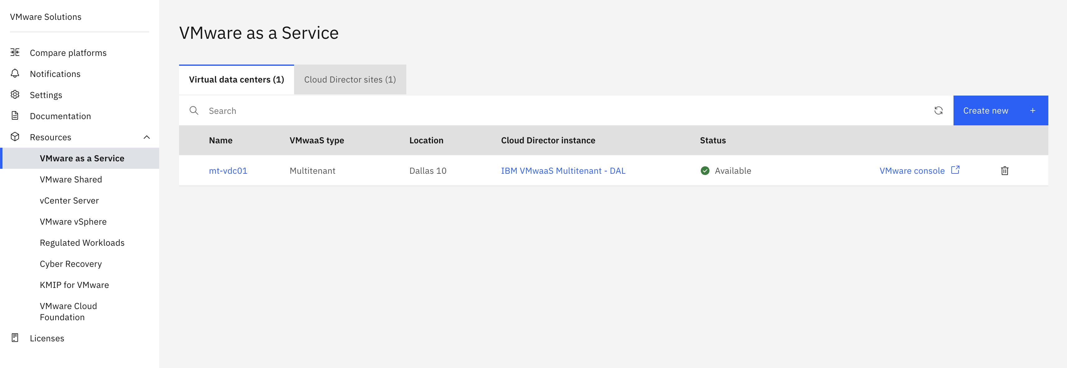This screenshot has width=1067, height=368.
Task: Open Cyber Recovery resources page
Action: click(71, 264)
